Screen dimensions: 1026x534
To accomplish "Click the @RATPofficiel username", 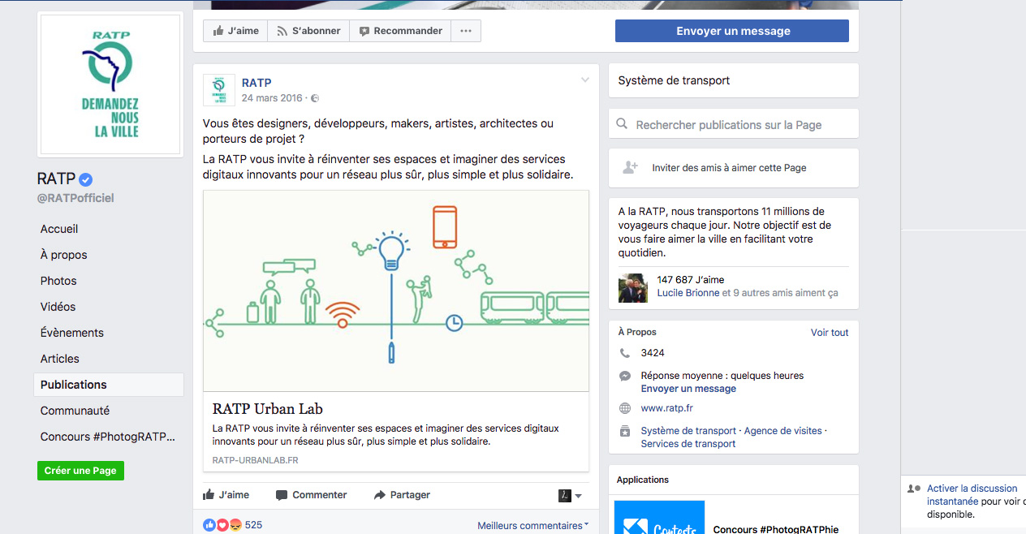I will click(75, 198).
